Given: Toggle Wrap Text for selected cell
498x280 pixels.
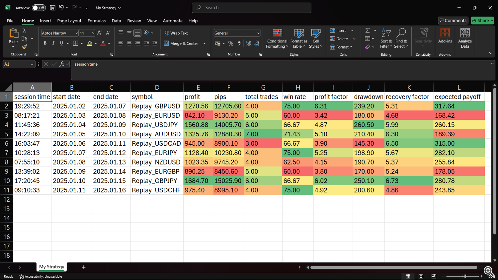Looking at the screenshot, I should click(176, 33).
